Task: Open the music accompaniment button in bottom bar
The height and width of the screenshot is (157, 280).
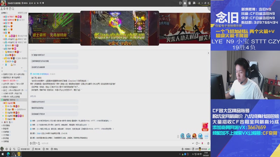Action: pos(36,149)
